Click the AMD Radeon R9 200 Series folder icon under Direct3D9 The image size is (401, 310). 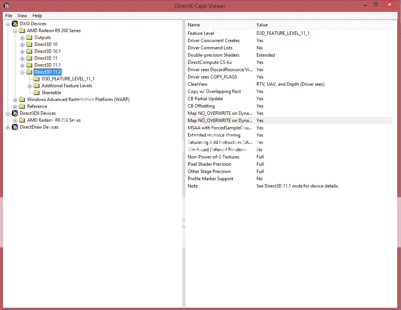pyautogui.click(x=22, y=120)
